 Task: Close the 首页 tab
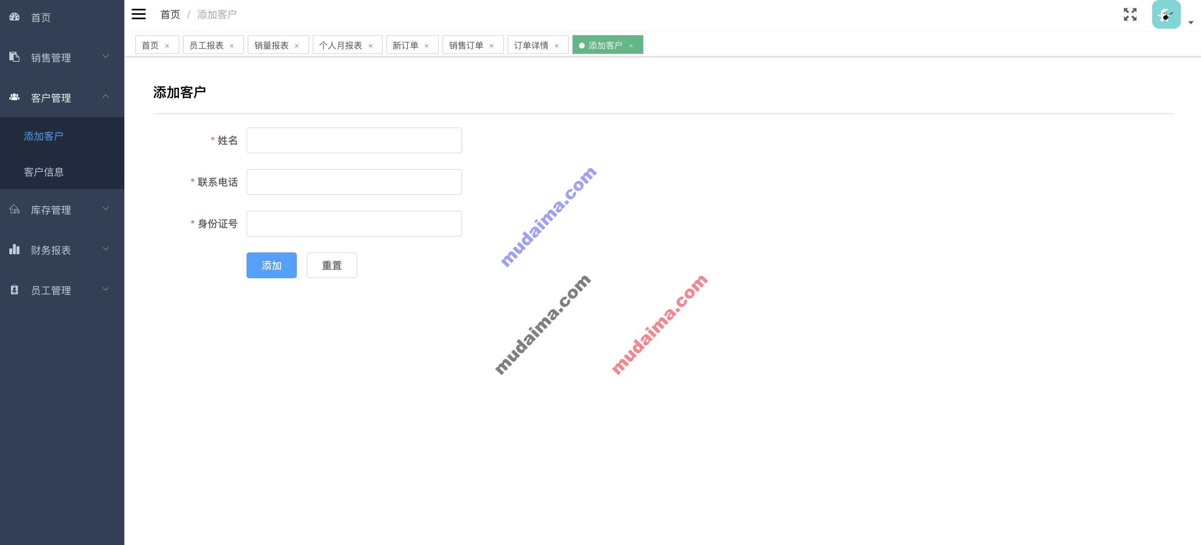(167, 46)
